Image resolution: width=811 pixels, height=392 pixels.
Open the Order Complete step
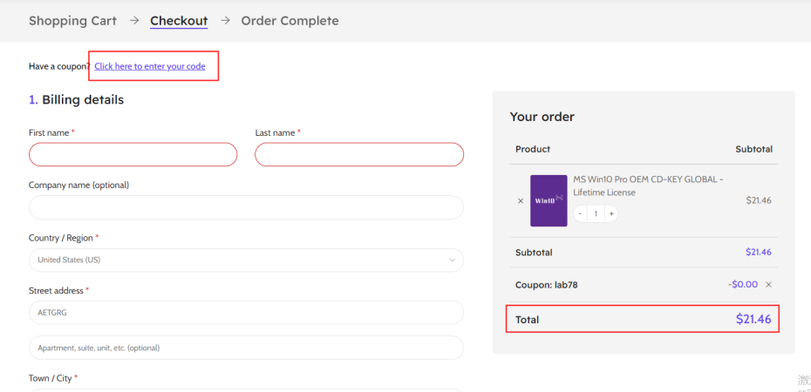point(290,21)
